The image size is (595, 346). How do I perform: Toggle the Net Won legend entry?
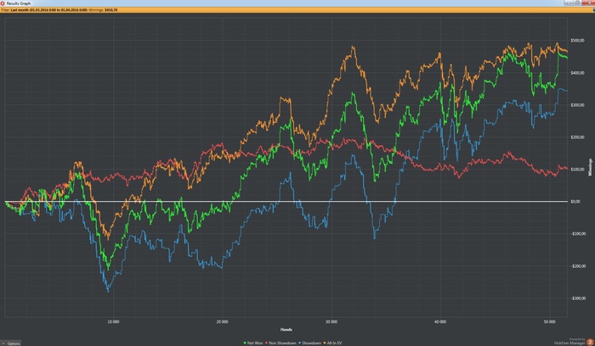[252, 343]
